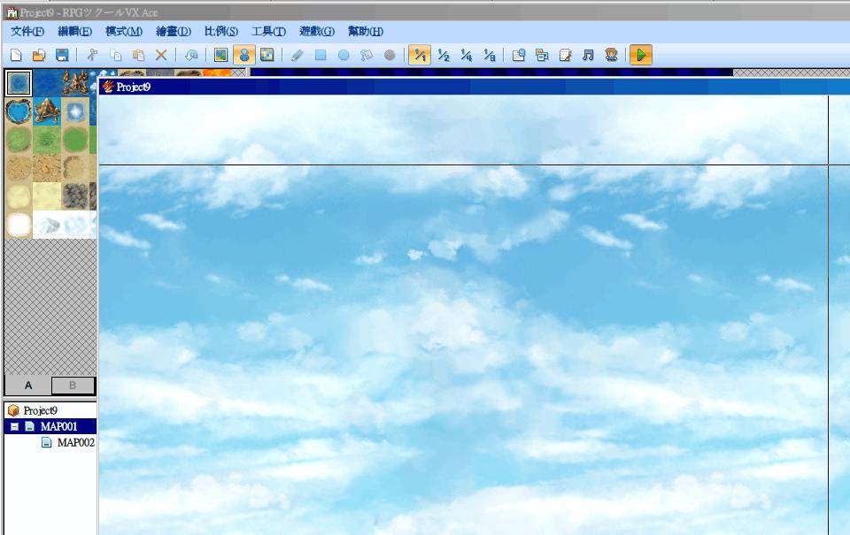Select the Flood Fill tool
The height and width of the screenshot is (535, 850).
(x=367, y=55)
